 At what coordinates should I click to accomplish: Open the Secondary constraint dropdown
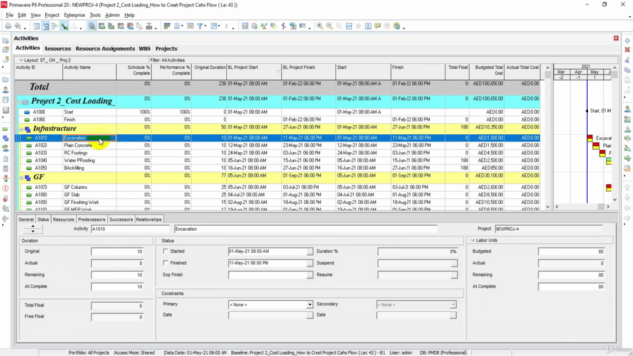(453, 304)
